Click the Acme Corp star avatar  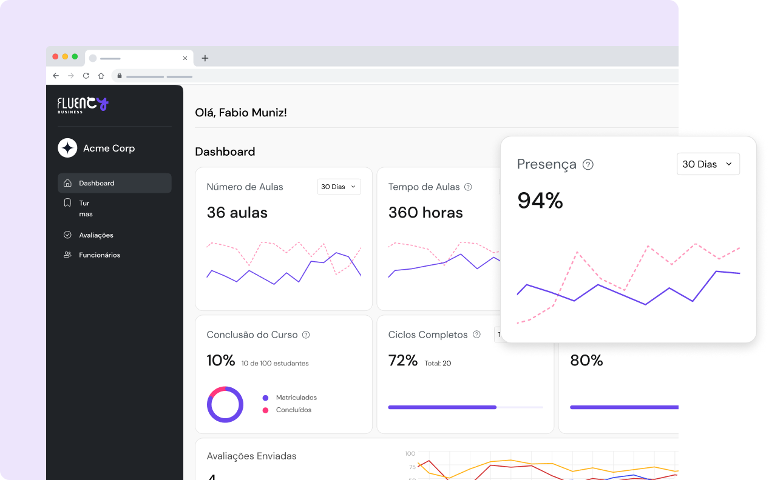(67, 148)
